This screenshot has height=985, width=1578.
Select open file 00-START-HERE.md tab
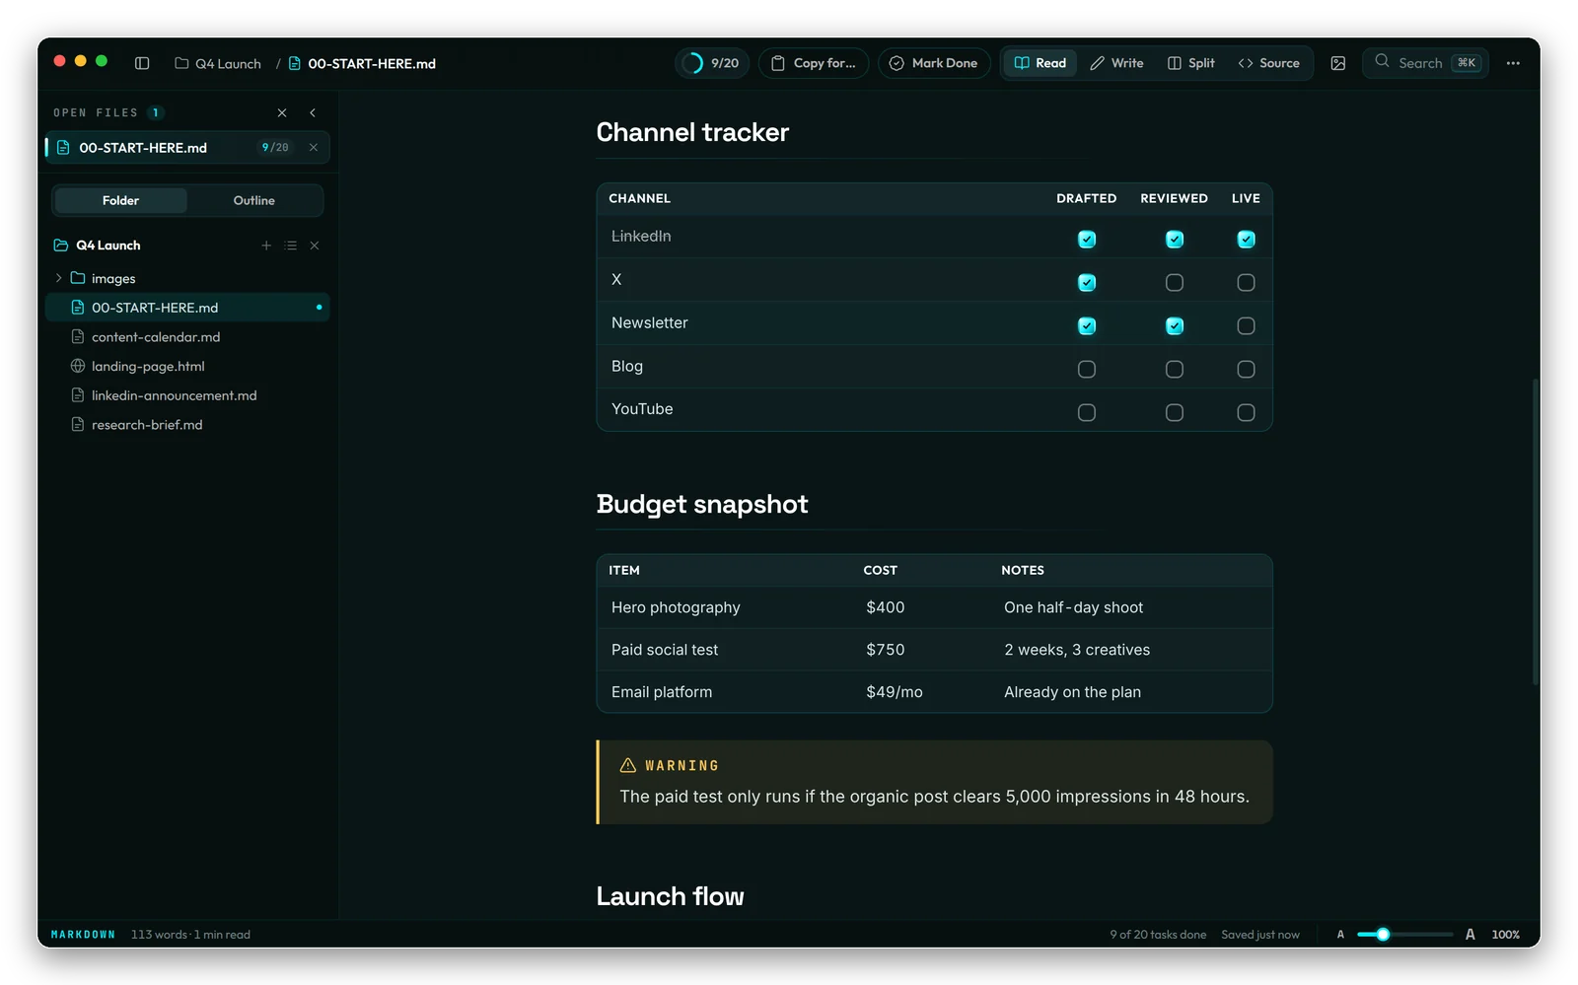(187, 148)
